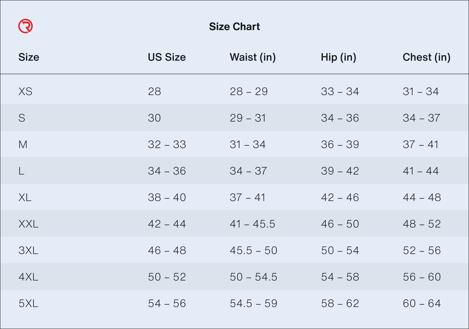Click waist value 54.5 – 59 for 5XL
The height and width of the screenshot is (329, 469).
point(253,304)
